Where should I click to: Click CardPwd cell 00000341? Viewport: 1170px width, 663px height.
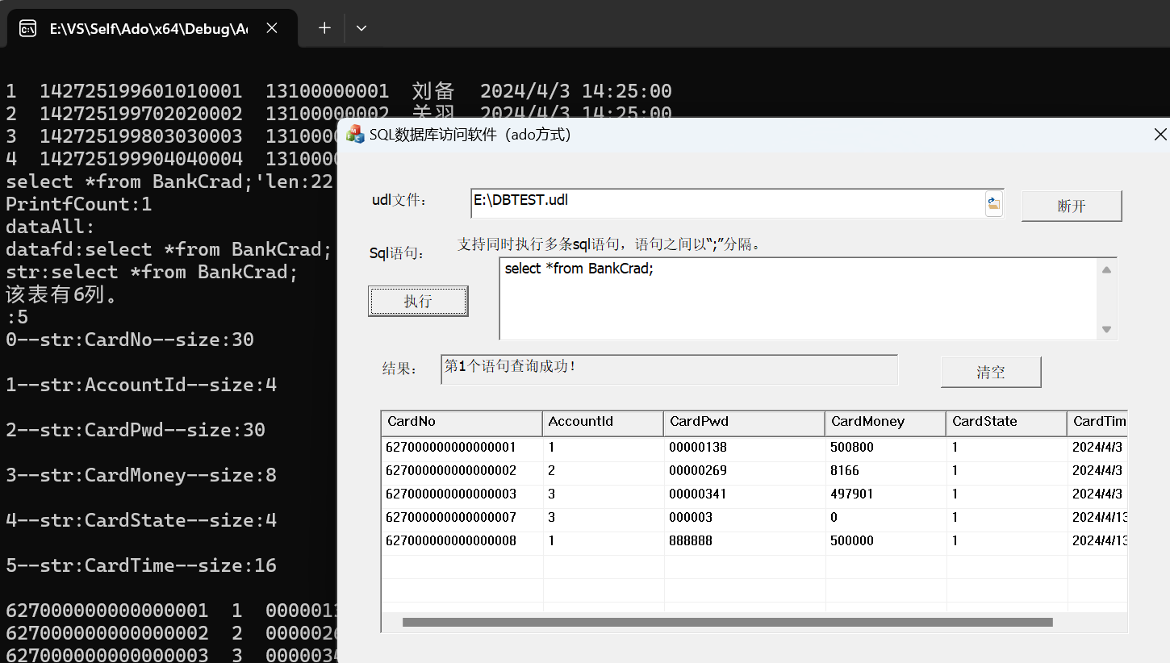click(x=745, y=494)
